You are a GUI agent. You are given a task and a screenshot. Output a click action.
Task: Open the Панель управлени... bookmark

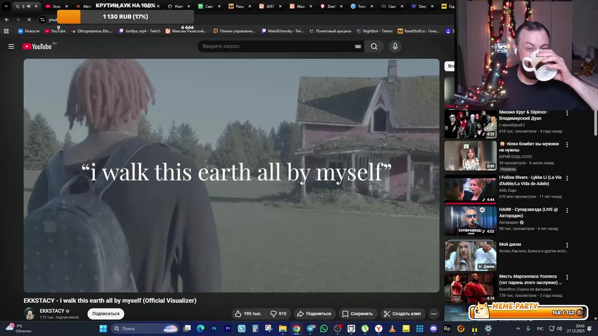tap(234, 31)
